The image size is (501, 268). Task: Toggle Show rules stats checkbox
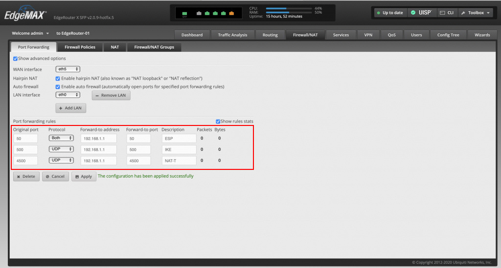click(218, 122)
